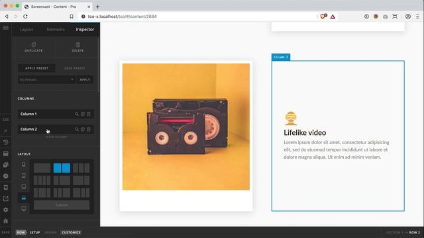Delete Column 2 with its trash icon

tap(89, 130)
